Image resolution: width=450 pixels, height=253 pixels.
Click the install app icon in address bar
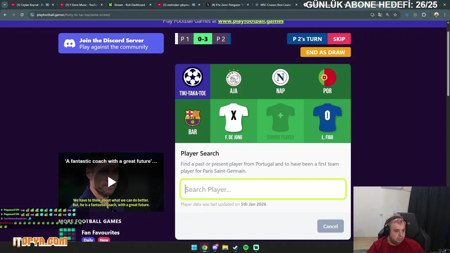372,15
